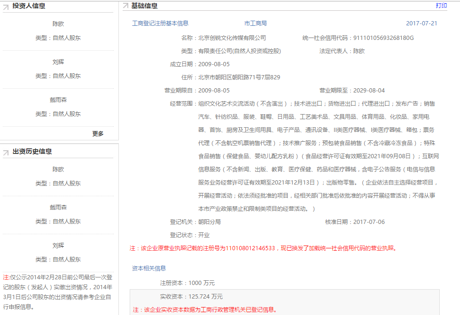Click the arrow icon beside 投资人信息
The width and height of the screenshot is (460, 315).
[6, 7]
